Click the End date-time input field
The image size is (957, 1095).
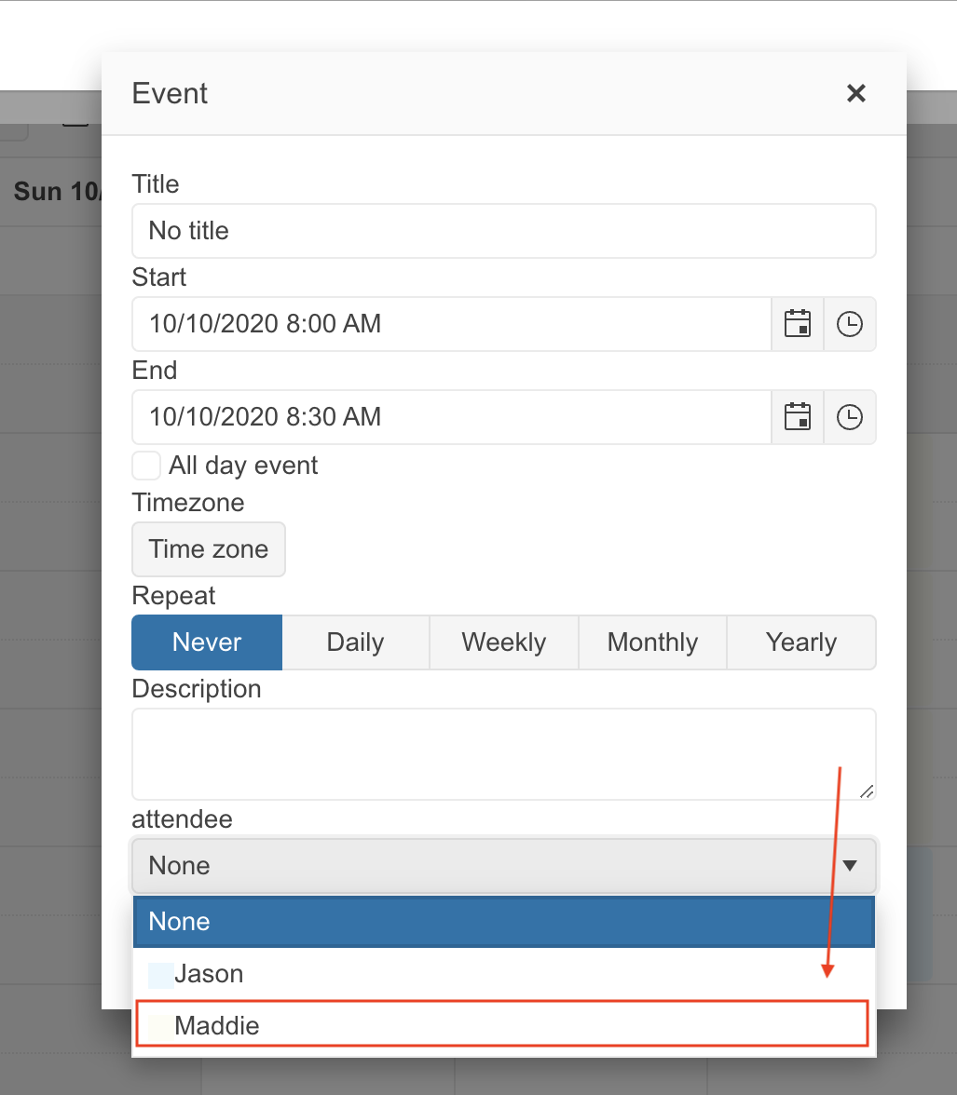point(451,417)
